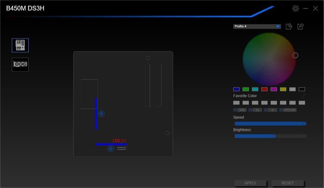Pick the yellow preset color swatch

[x=283, y=89]
